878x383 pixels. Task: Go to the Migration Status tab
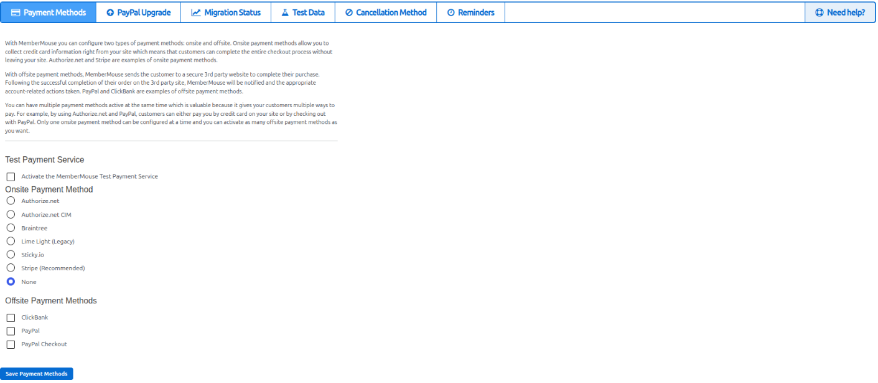[x=226, y=12]
